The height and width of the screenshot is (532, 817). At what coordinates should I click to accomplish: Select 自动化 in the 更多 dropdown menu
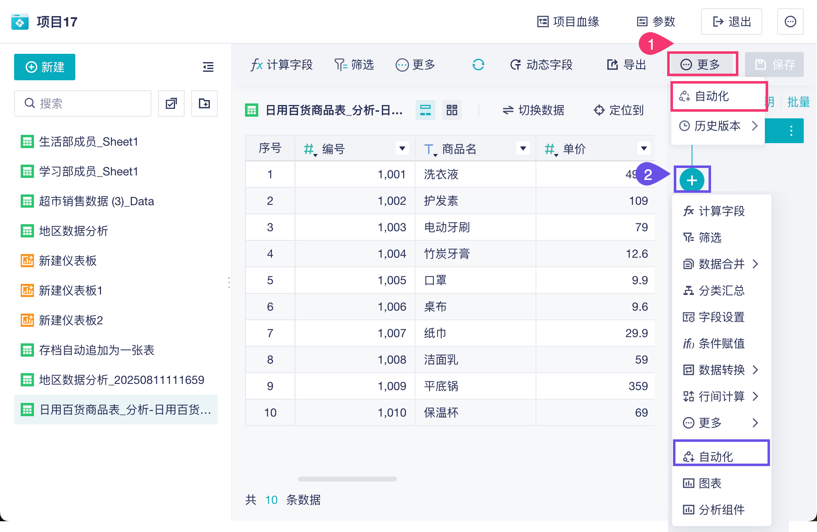[x=712, y=96]
